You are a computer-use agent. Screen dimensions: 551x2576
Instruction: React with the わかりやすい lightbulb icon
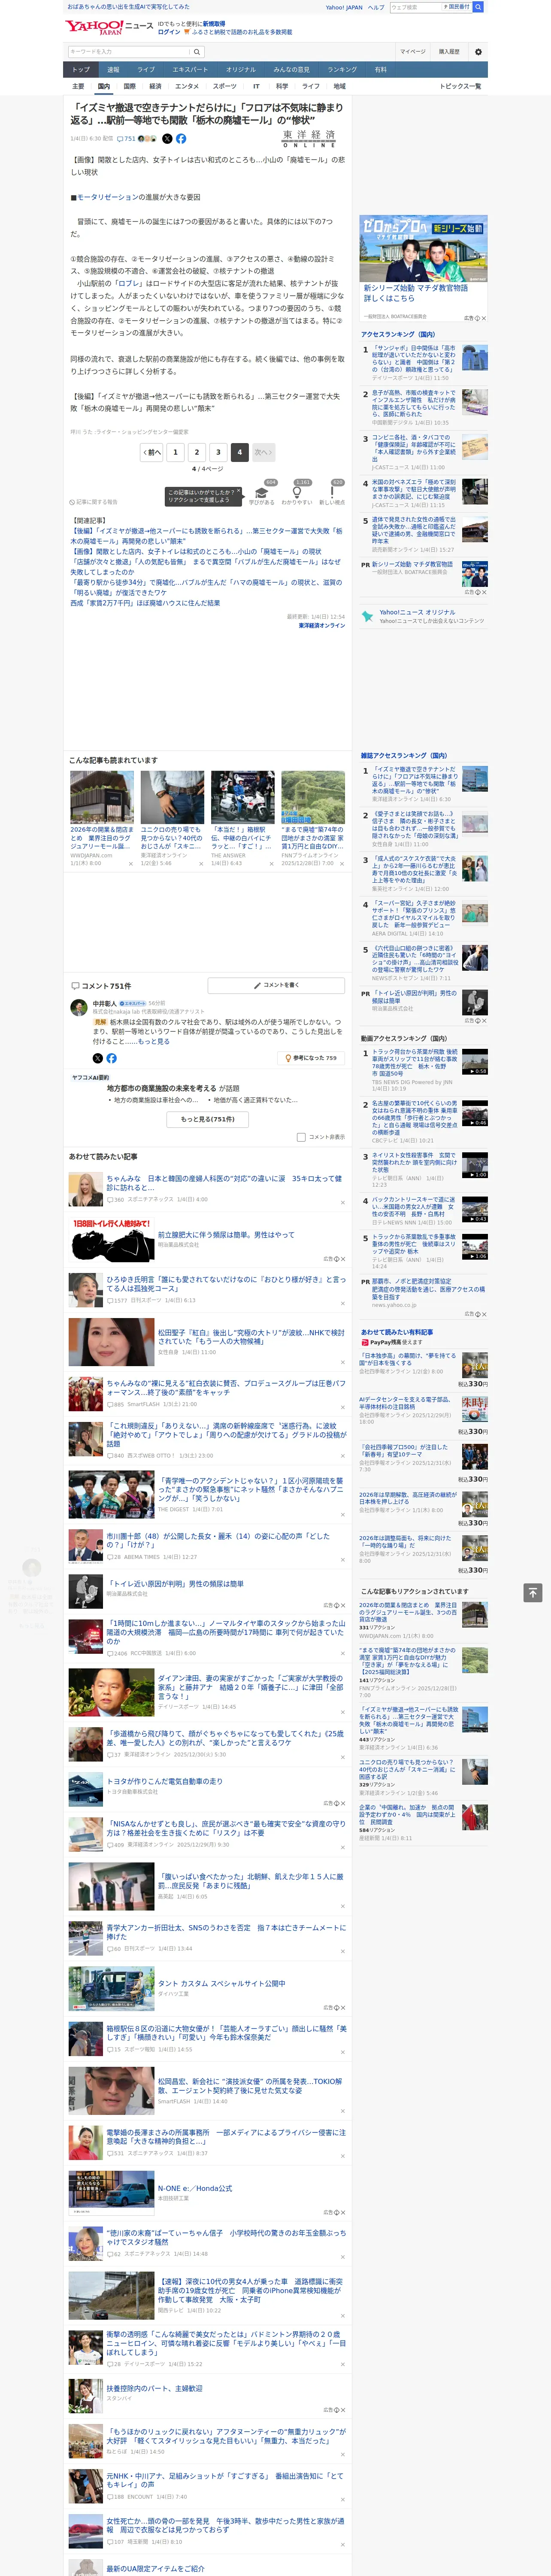click(297, 492)
